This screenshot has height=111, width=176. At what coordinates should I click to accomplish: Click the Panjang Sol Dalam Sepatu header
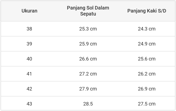tap(88, 11)
